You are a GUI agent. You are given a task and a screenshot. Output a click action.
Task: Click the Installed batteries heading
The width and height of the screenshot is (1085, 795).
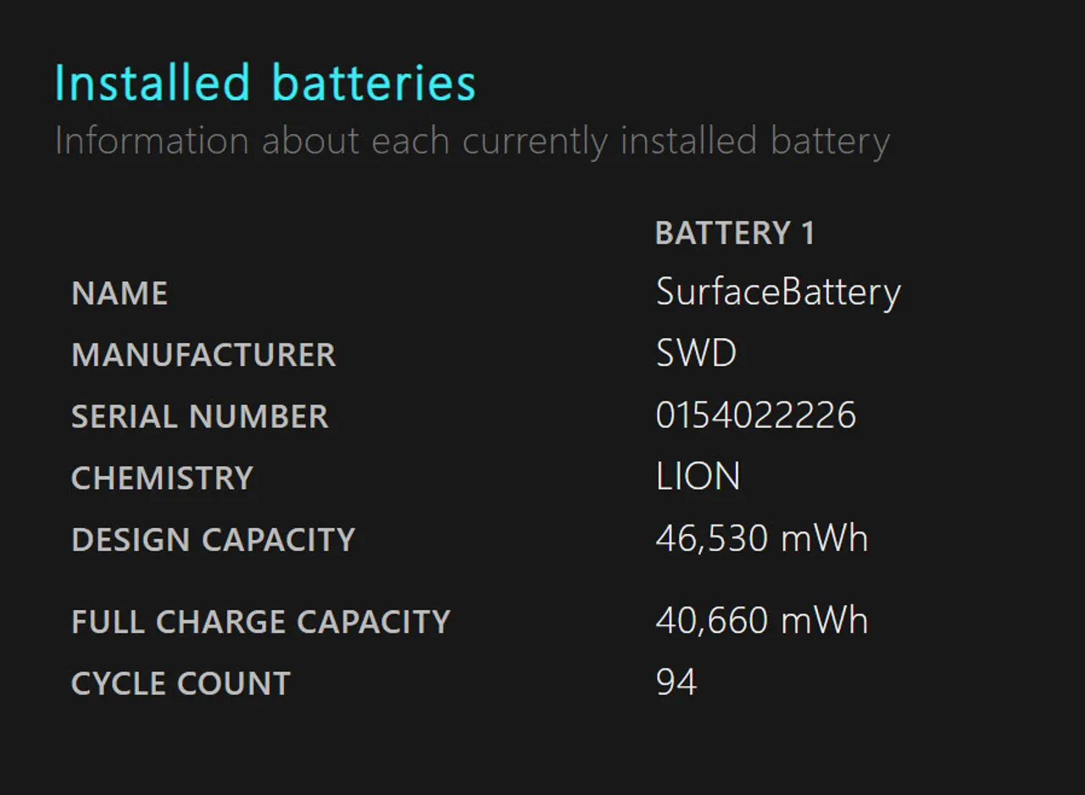point(265,84)
